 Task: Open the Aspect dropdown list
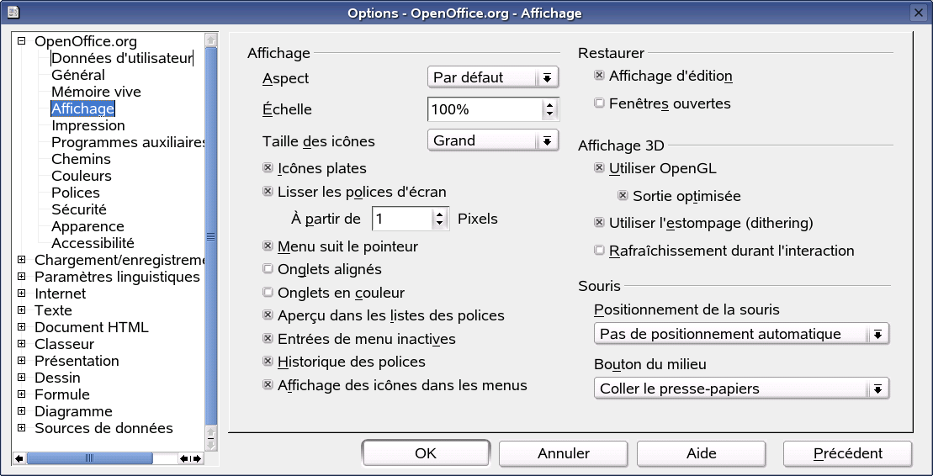[547, 77]
